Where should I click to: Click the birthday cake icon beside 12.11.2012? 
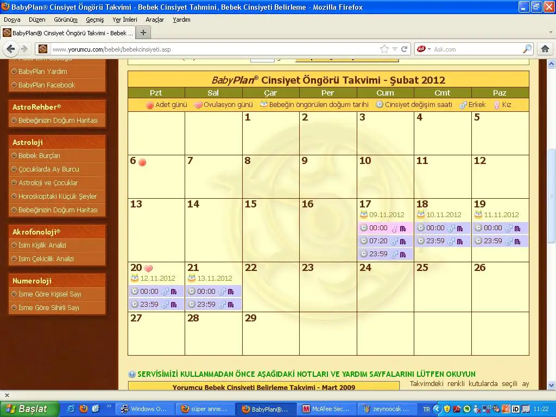tap(135, 277)
